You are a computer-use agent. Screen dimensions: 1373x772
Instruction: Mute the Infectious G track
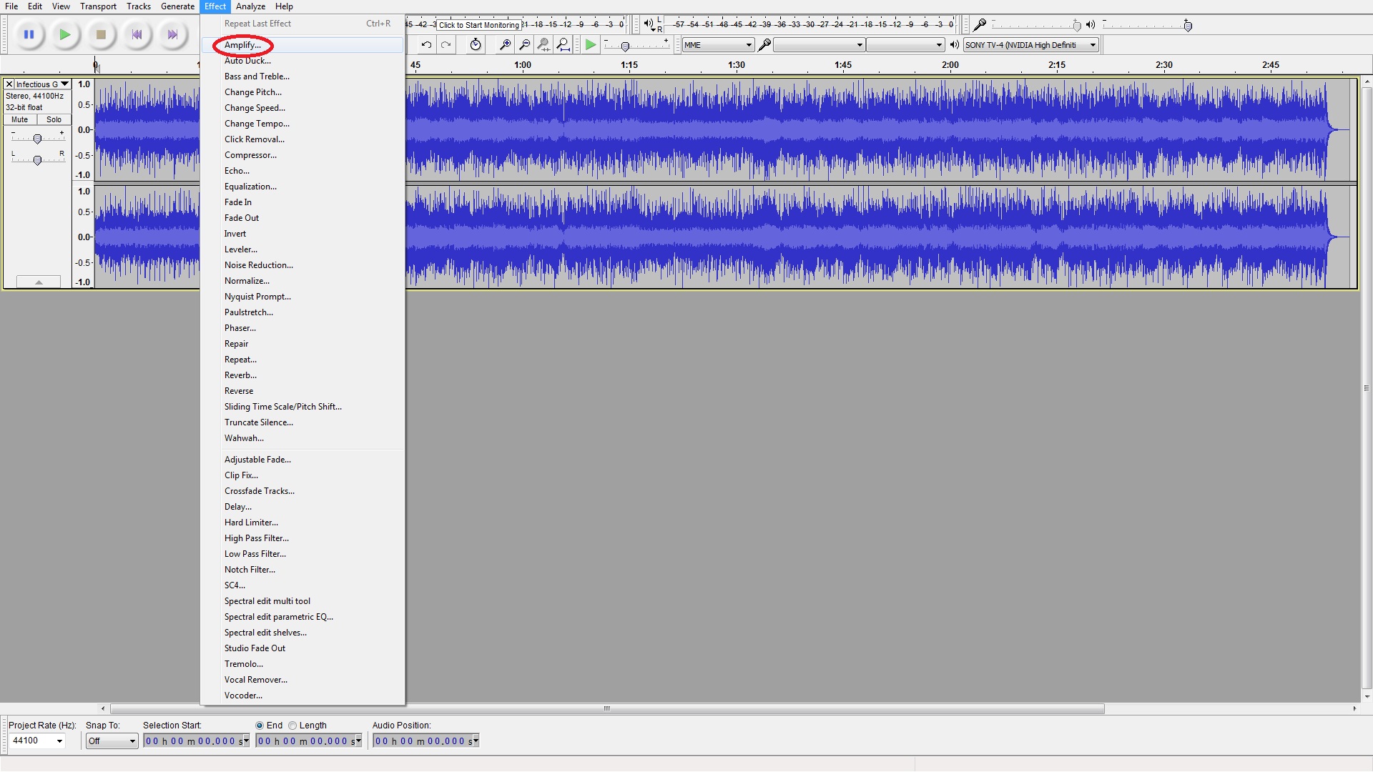click(x=20, y=120)
